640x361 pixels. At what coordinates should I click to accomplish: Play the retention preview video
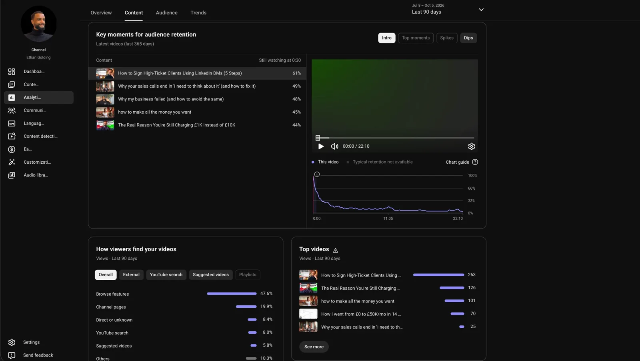pyautogui.click(x=321, y=146)
